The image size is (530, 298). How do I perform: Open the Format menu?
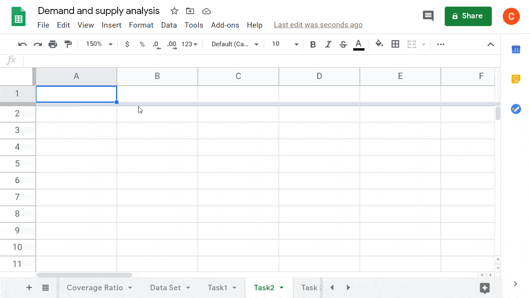(x=141, y=25)
